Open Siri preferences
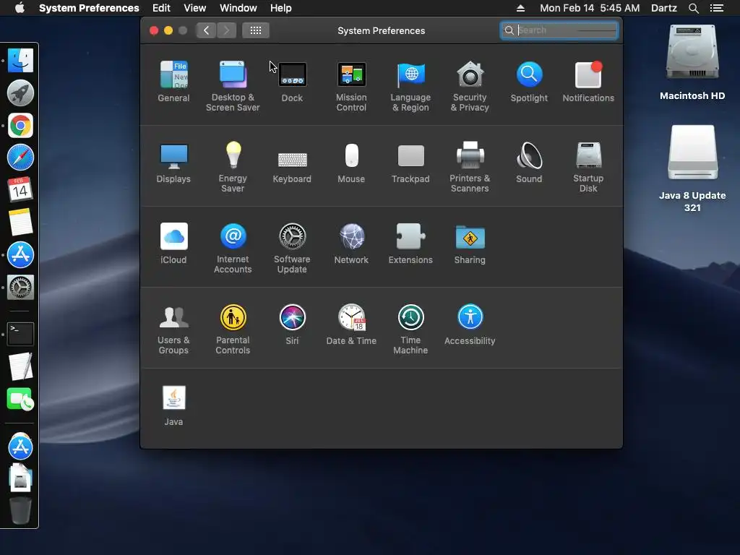The image size is (740, 555). tap(292, 324)
